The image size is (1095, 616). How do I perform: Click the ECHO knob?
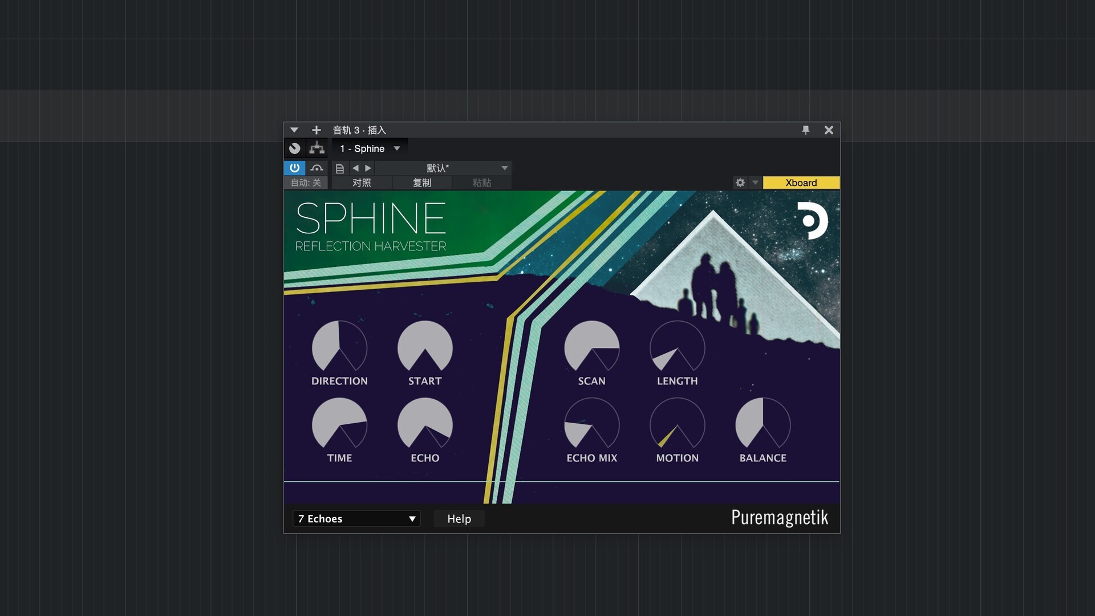coord(425,424)
